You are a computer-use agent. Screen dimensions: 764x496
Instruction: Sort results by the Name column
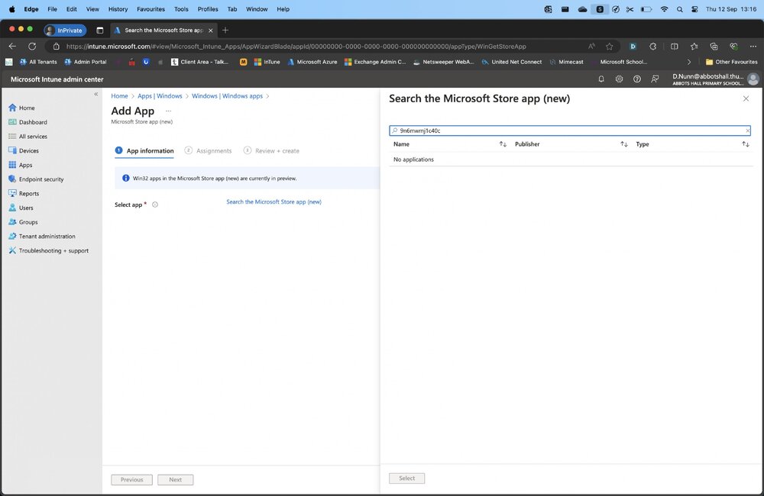click(503, 144)
